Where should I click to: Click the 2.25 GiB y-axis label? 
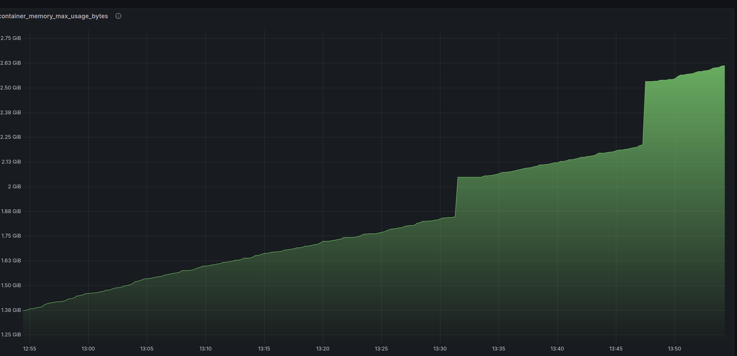tap(11, 137)
